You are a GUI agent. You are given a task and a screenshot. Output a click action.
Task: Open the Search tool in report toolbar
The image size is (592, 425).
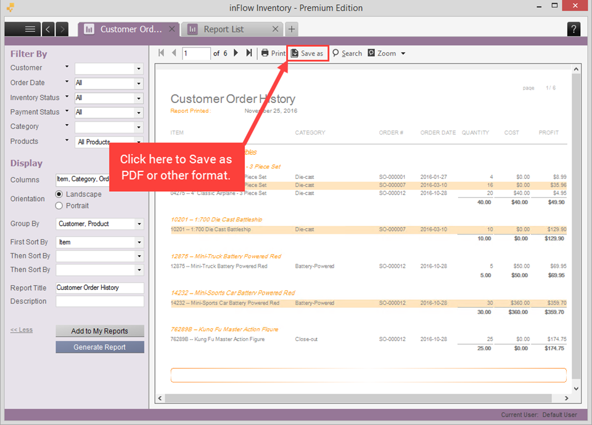(347, 53)
